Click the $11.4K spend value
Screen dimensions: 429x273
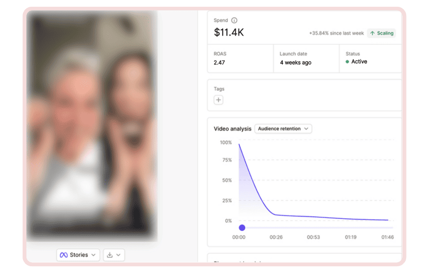(x=229, y=32)
